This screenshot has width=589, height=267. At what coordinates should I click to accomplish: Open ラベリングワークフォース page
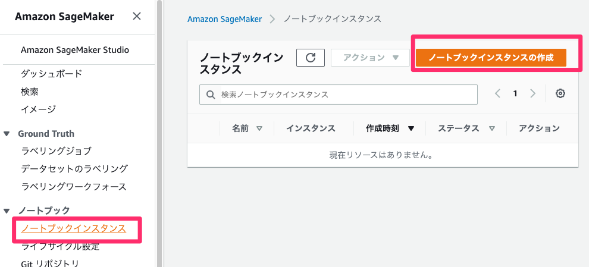74,187
